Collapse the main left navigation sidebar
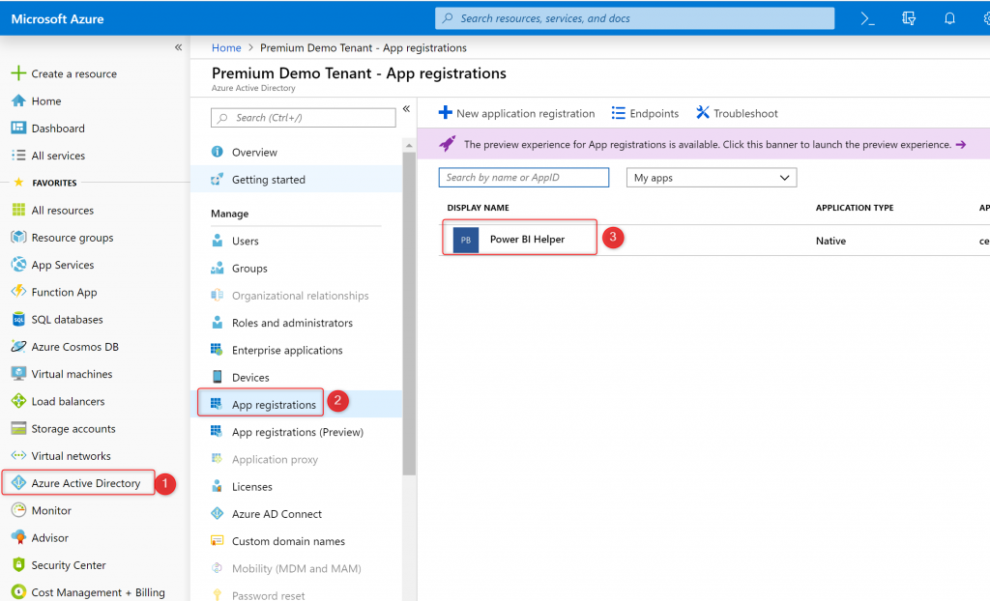This screenshot has height=601, width=990. [178, 46]
